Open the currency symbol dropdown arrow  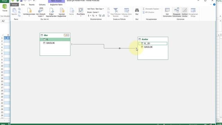coord(91,16)
